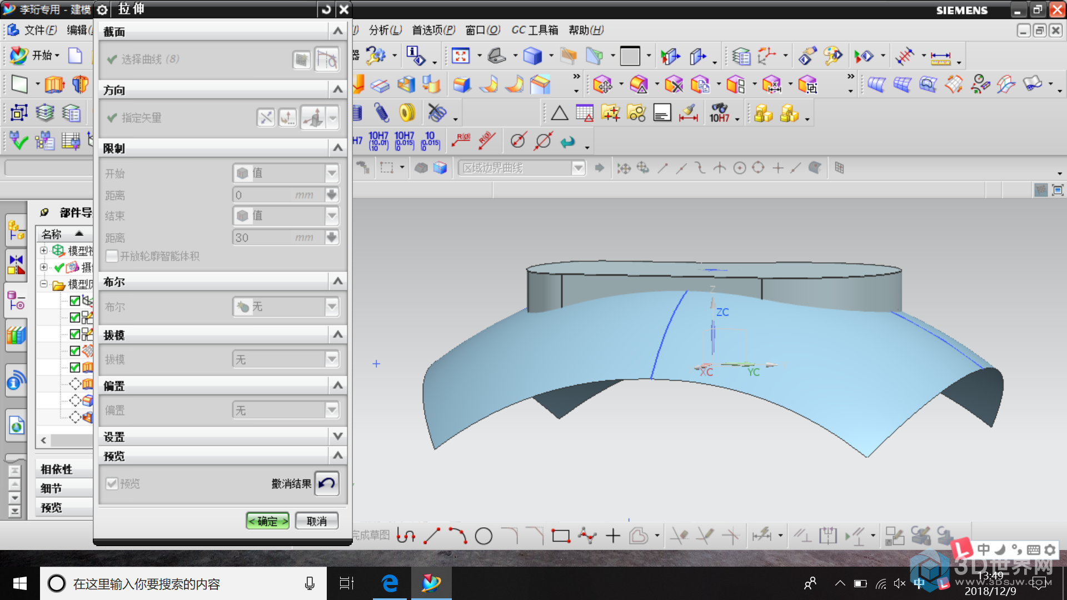Open the Analysis (分析) menu
This screenshot has height=600, width=1067.
click(385, 30)
